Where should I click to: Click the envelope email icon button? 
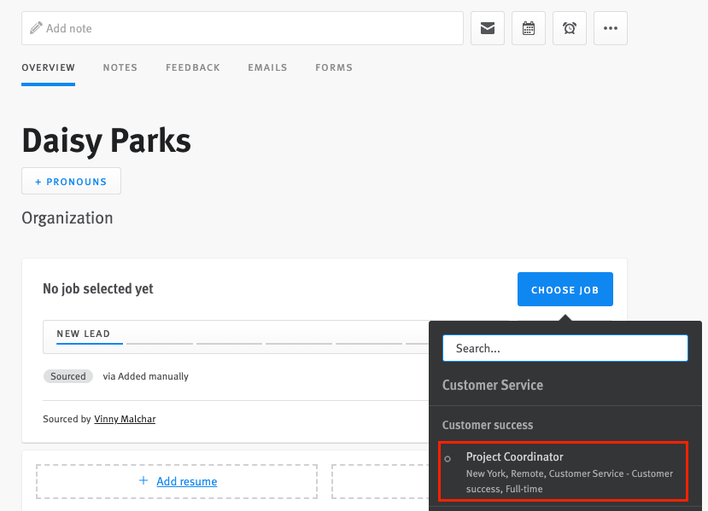(x=488, y=28)
